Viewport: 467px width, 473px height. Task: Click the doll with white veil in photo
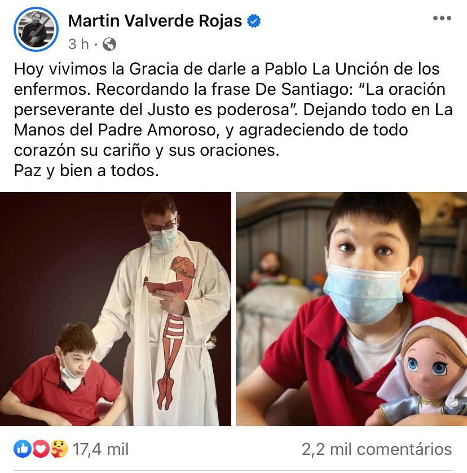[422, 374]
